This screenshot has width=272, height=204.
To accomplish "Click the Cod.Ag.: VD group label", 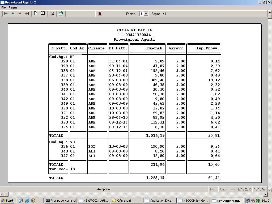I will pyautogui.click(x=62, y=142).
